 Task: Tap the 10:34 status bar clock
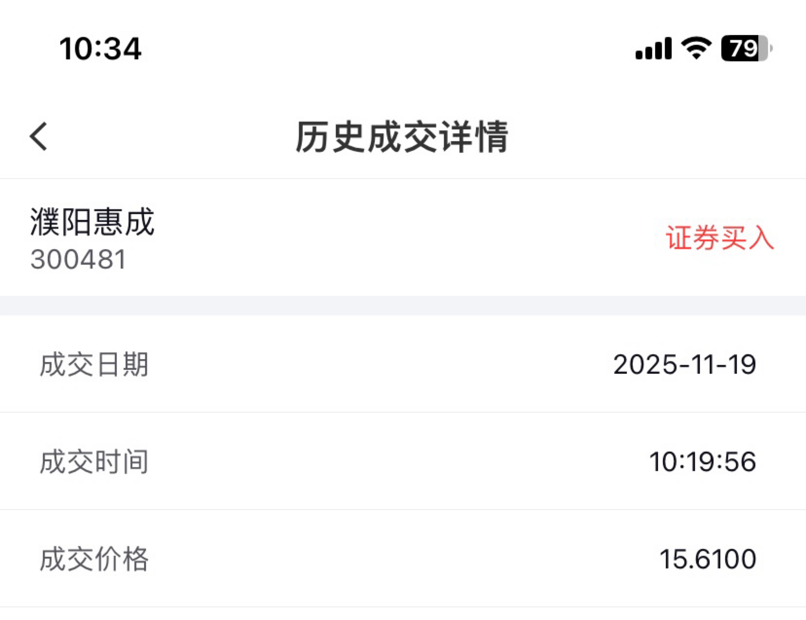click(x=100, y=49)
